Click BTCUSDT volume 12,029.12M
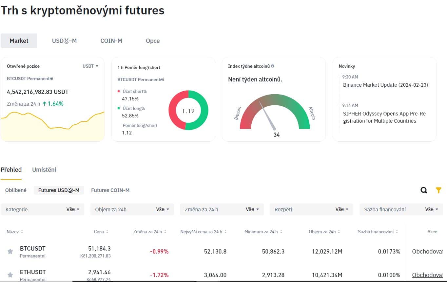 [327, 252]
